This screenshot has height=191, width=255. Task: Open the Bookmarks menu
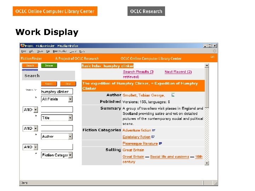[59, 51]
